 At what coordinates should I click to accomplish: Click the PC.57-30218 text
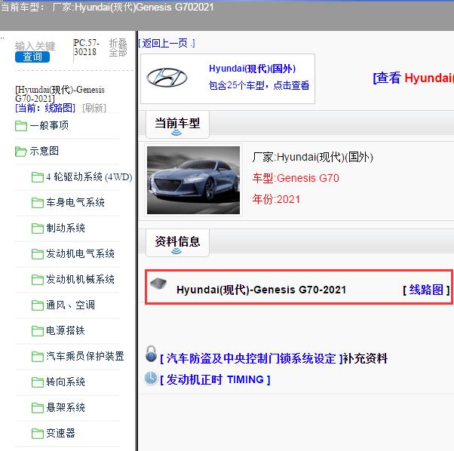coord(87,48)
